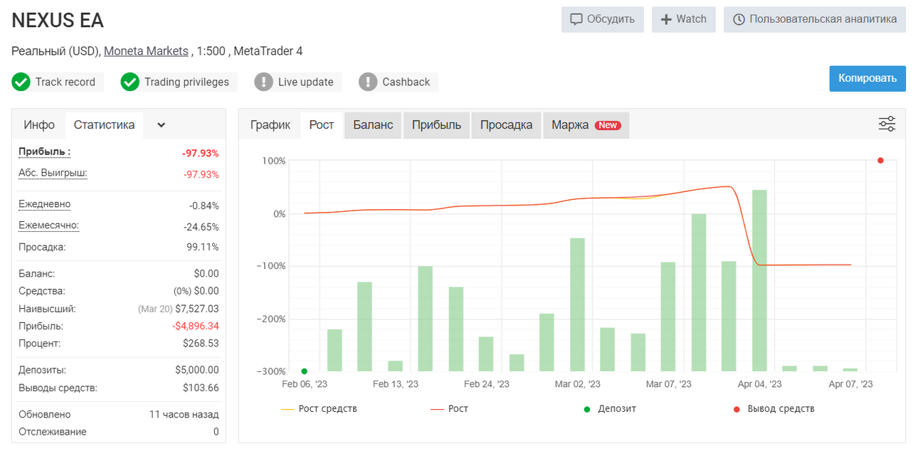Switch to the Инфо tab
Viewport: 918px width, 451px height.
39,124
